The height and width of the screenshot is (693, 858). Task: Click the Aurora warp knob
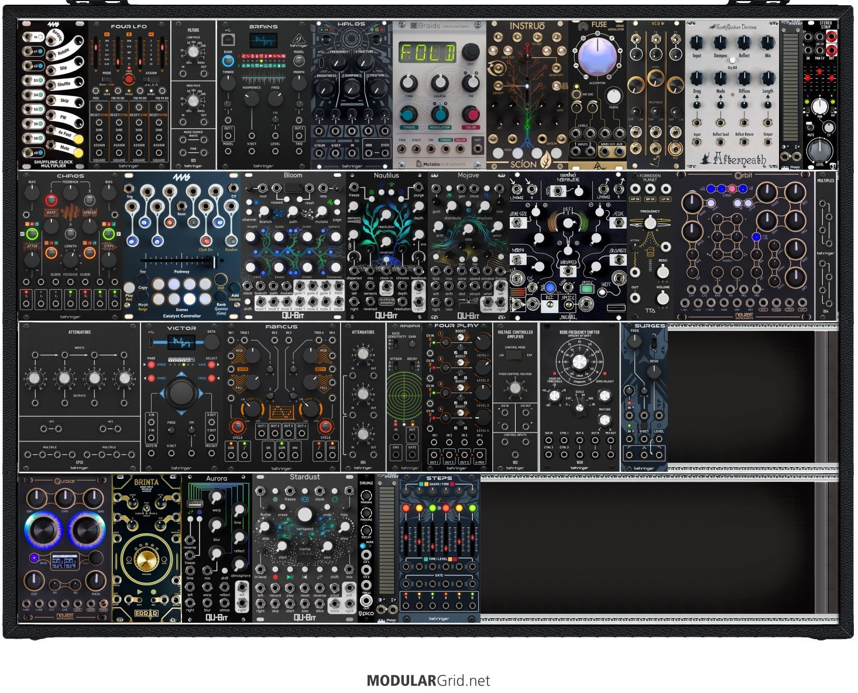click(217, 498)
